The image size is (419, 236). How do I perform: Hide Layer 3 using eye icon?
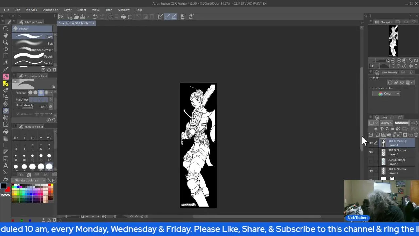tap(371, 152)
